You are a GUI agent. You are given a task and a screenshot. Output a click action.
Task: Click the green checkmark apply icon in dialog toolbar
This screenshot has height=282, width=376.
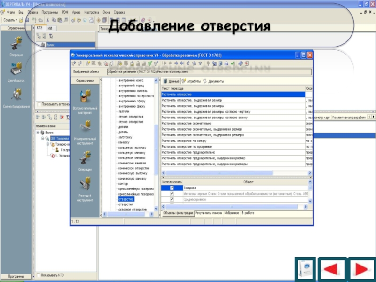pyautogui.click(x=232, y=63)
